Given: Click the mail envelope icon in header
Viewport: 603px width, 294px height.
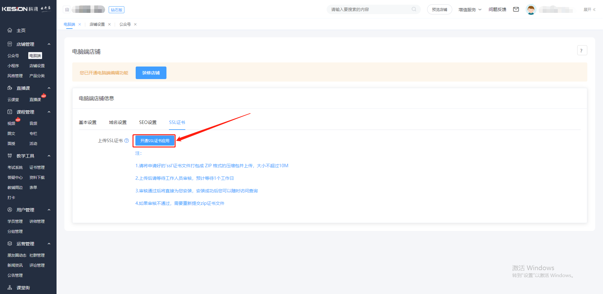Looking at the screenshot, I should point(516,9).
